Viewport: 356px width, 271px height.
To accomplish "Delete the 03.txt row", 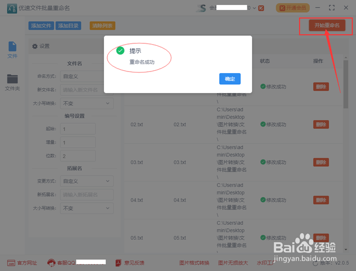I will tap(321, 162).
